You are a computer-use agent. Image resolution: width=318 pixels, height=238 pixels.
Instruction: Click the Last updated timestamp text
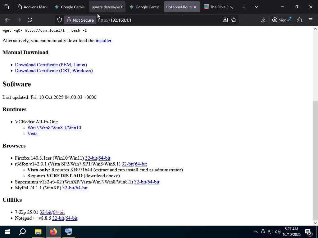pos(49,97)
